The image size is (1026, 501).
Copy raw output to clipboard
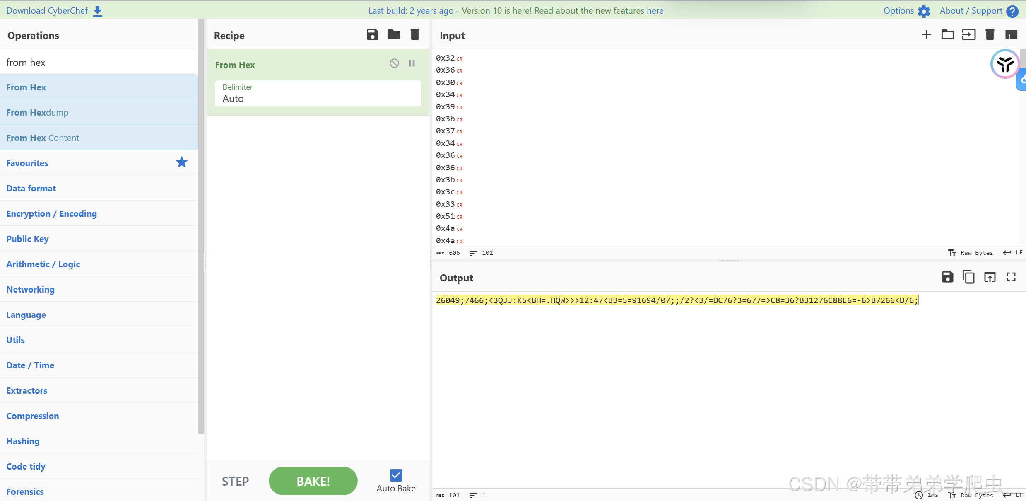tap(968, 277)
